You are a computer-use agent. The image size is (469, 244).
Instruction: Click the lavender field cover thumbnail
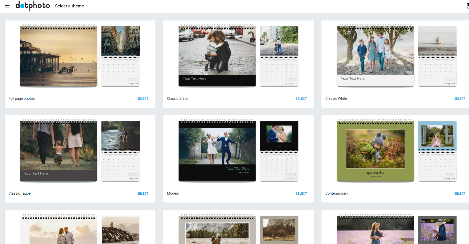pyautogui.click(x=375, y=229)
